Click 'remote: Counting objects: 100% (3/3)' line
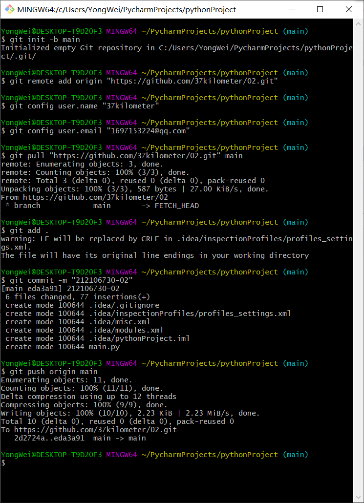 [x=95, y=172]
